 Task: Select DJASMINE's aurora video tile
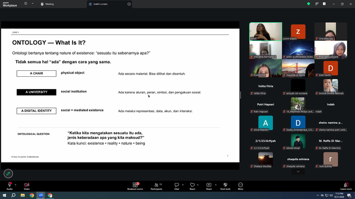coord(266,68)
